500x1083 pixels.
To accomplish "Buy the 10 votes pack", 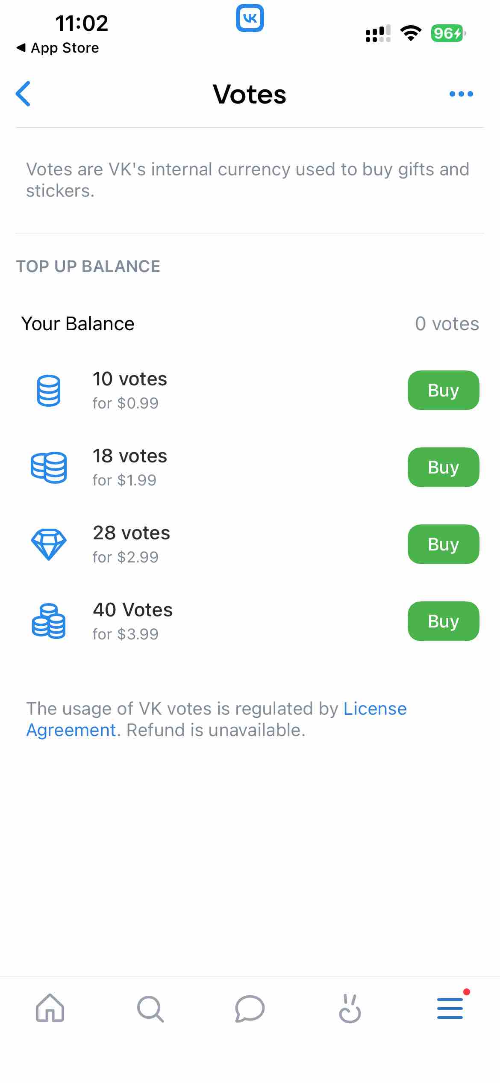I will [x=443, y=390].
